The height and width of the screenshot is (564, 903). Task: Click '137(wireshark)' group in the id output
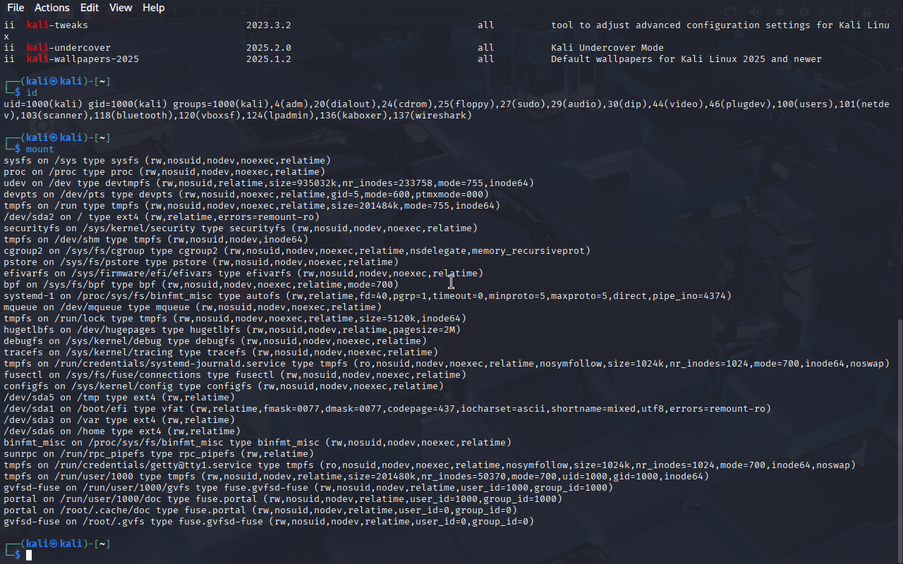click(432, 115)
